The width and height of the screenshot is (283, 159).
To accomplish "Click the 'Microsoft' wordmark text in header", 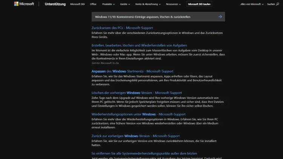I will [x=26, y=4].
